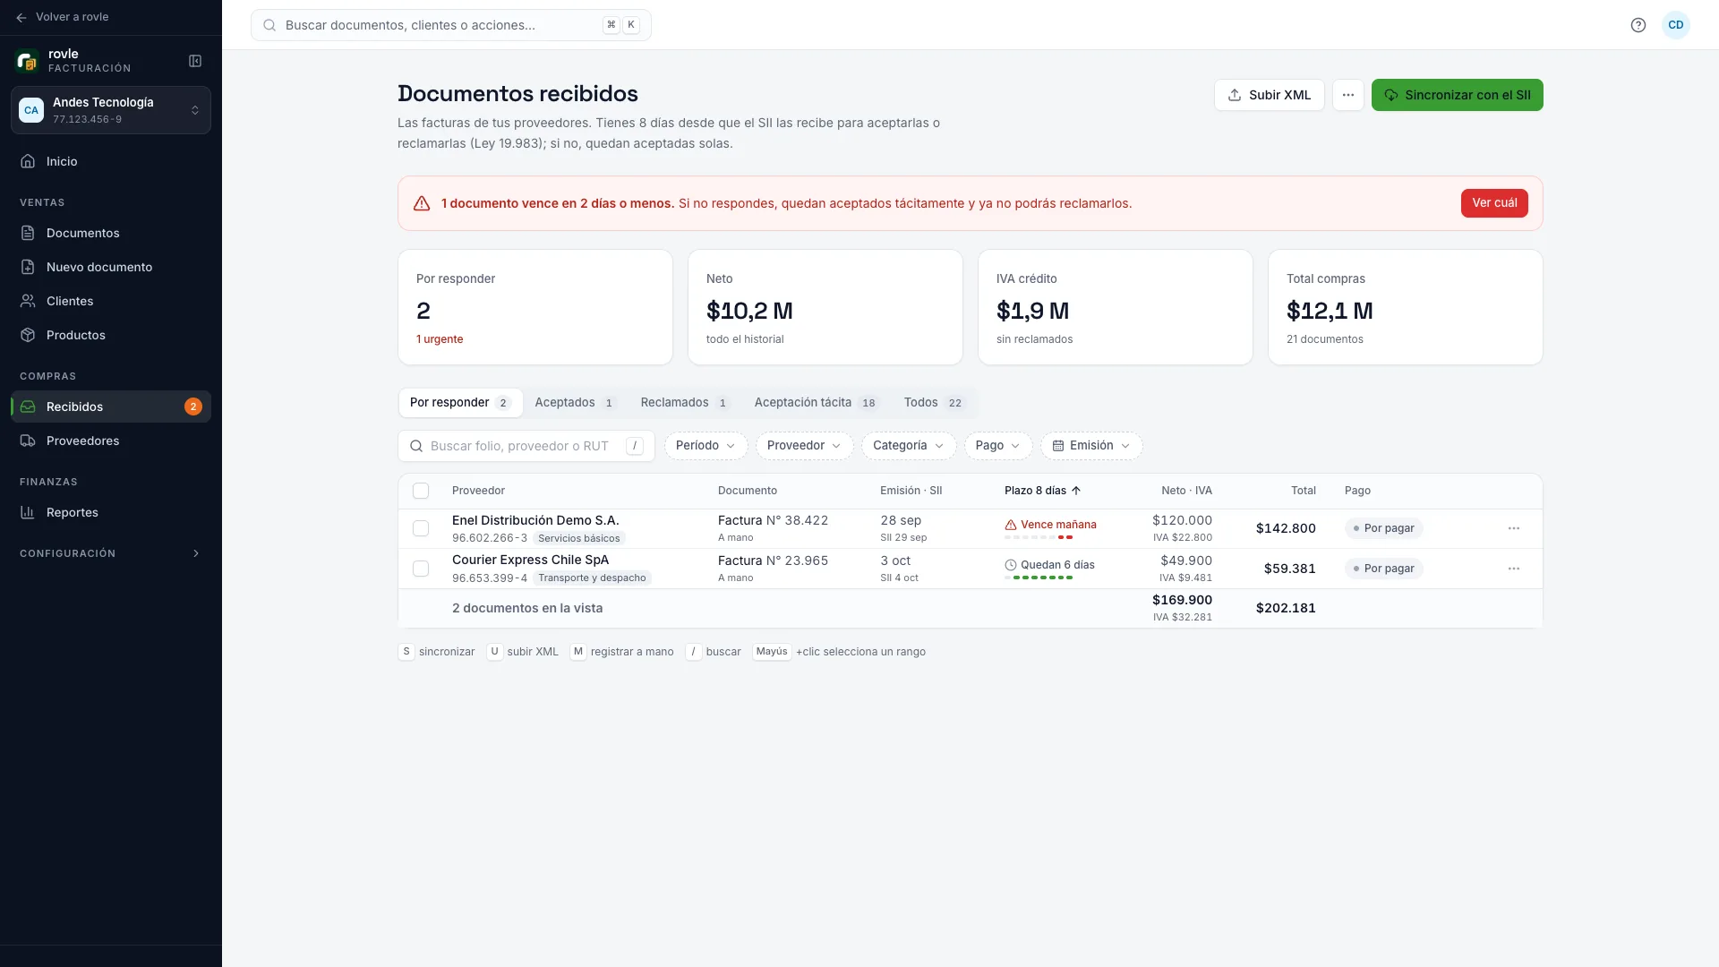Click the magnifier icon in the folio search
This screenshot has height=967, width=1719.
click(x=416, y=446)
